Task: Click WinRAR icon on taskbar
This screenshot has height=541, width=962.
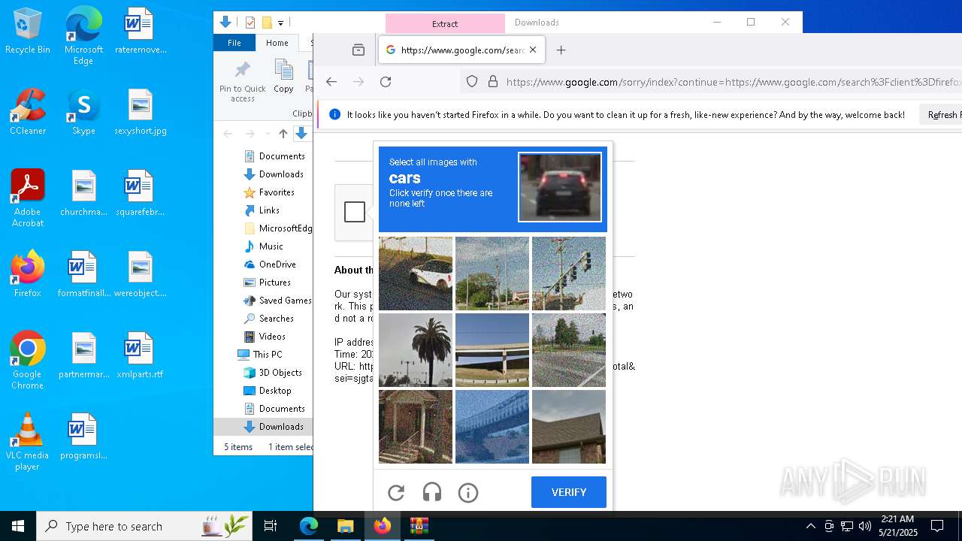Action: [419, 526]
